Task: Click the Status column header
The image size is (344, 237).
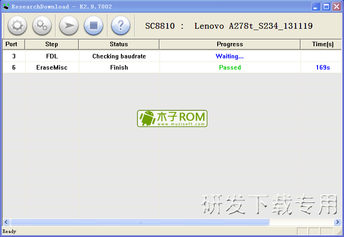Action: tap(119, 44)
